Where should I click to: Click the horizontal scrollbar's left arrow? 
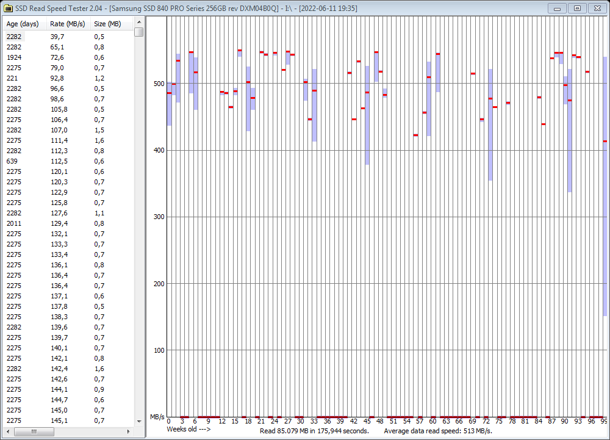[8, 431]
